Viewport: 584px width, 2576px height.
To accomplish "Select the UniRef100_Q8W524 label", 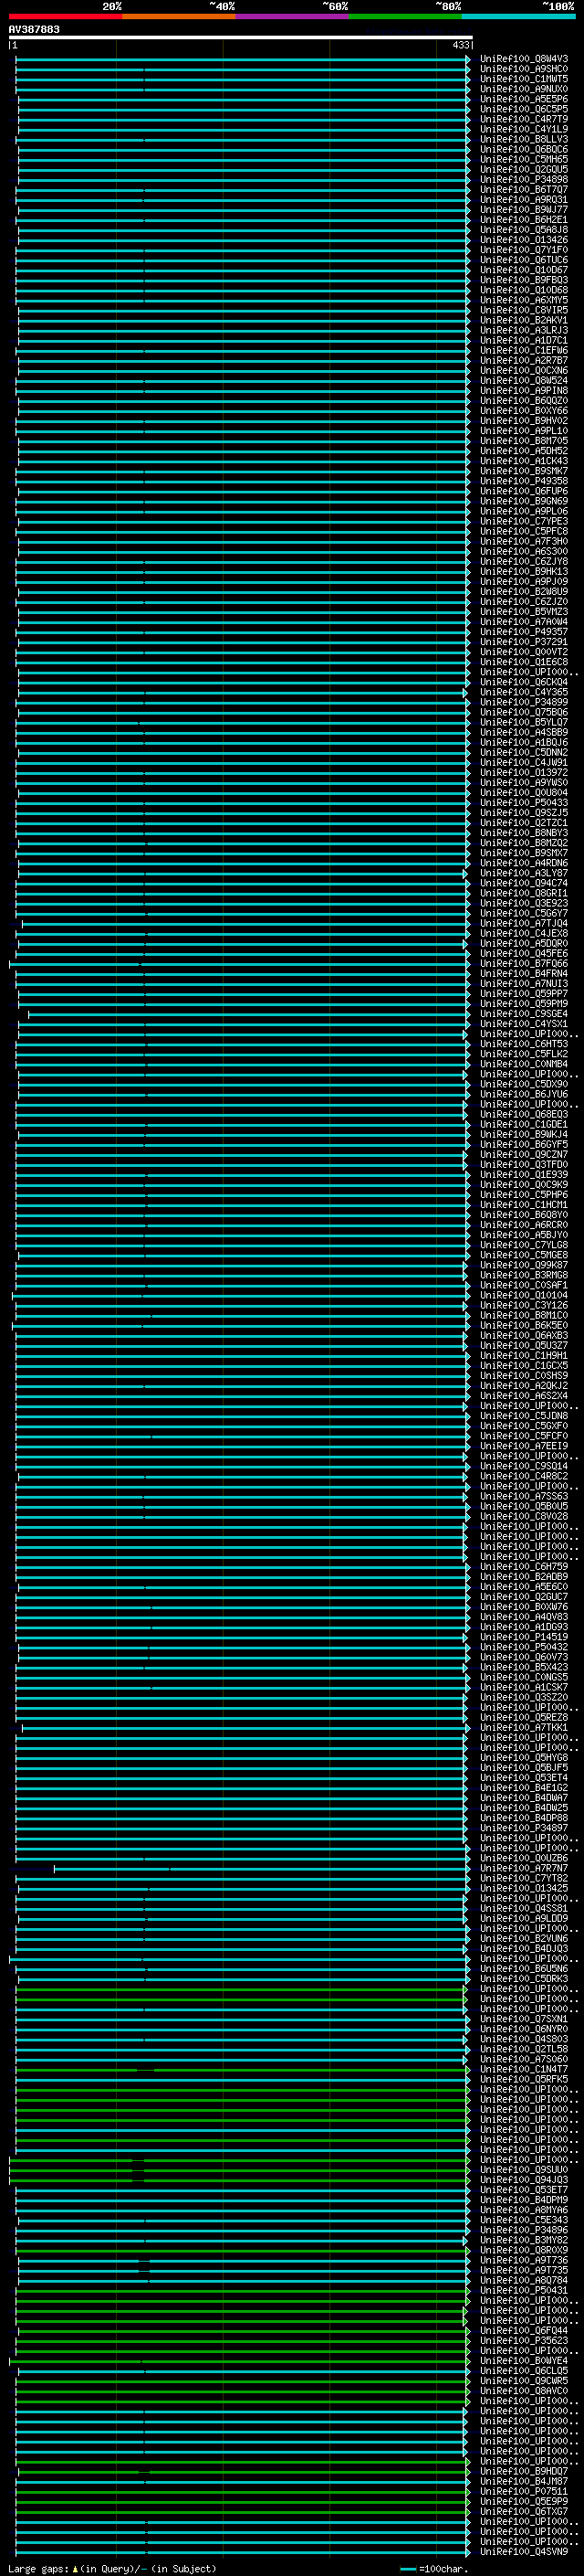I will click(x=524, y=381).
